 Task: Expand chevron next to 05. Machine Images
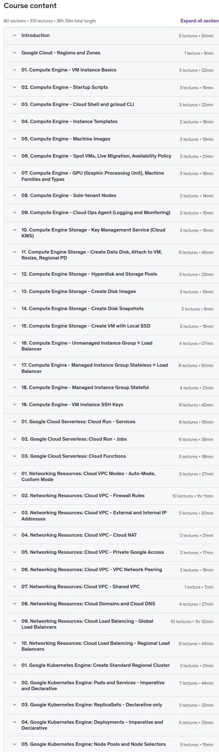pos(15,139)
